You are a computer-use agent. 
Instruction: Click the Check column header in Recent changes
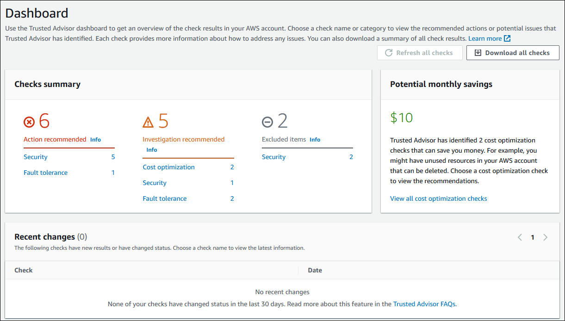(x=23, y=270)
